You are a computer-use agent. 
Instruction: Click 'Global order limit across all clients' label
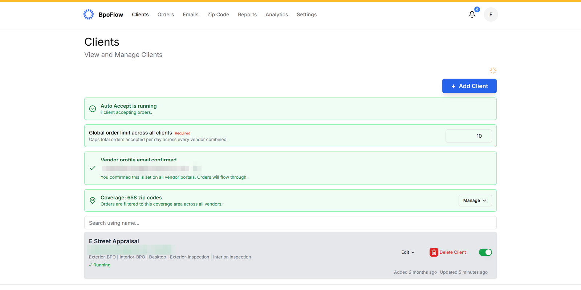click(x=130, y=133)
